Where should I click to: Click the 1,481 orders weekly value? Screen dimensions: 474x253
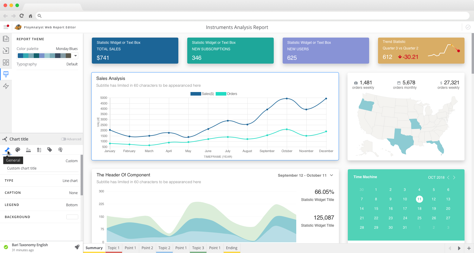pyautogui.click(x=366, y=83)
